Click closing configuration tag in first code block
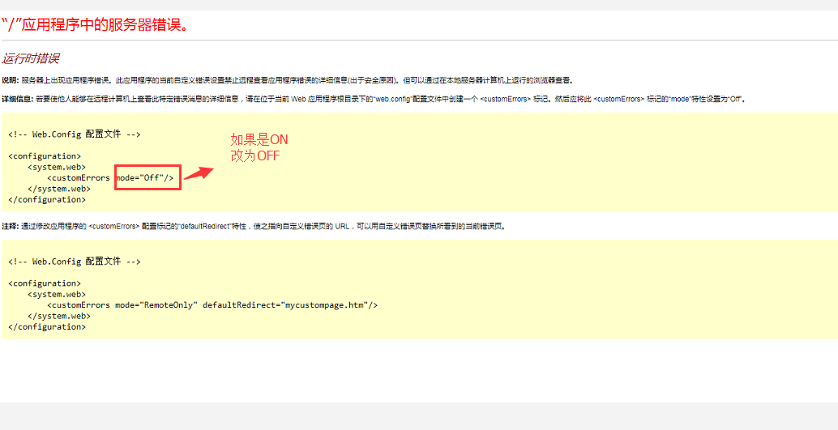This screenshot has height=430, width=838. pyautogui.click(x=47, y=199)
